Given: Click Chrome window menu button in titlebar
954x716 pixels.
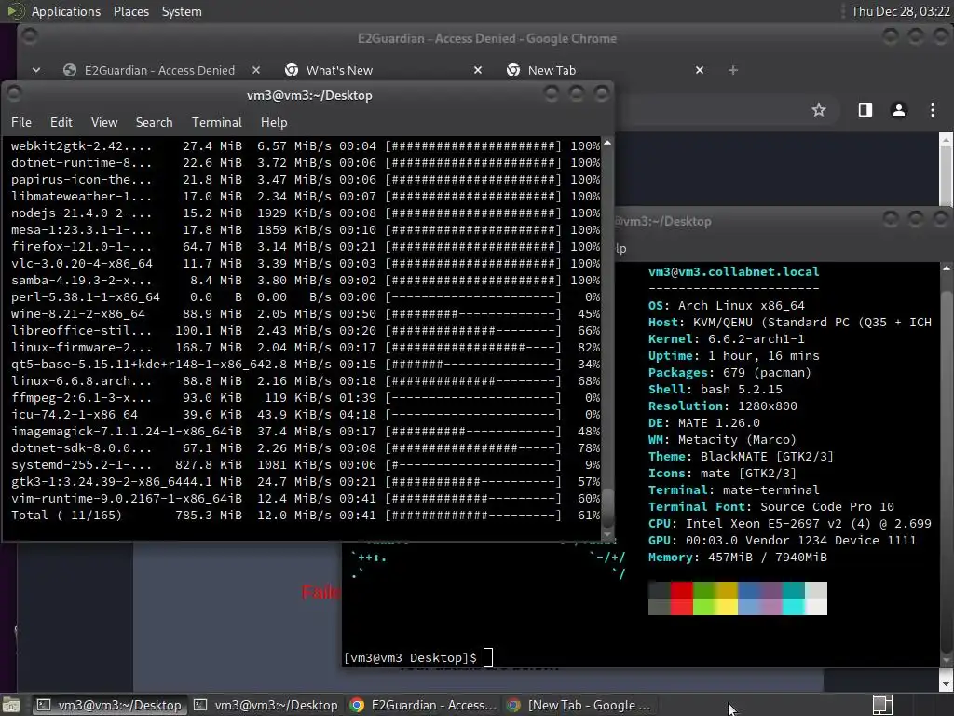Looking at the screenshot, I should click(x=29, y=36).
